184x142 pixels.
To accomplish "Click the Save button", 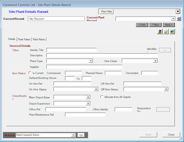I will pyautogui.click(x=148, y=135).
